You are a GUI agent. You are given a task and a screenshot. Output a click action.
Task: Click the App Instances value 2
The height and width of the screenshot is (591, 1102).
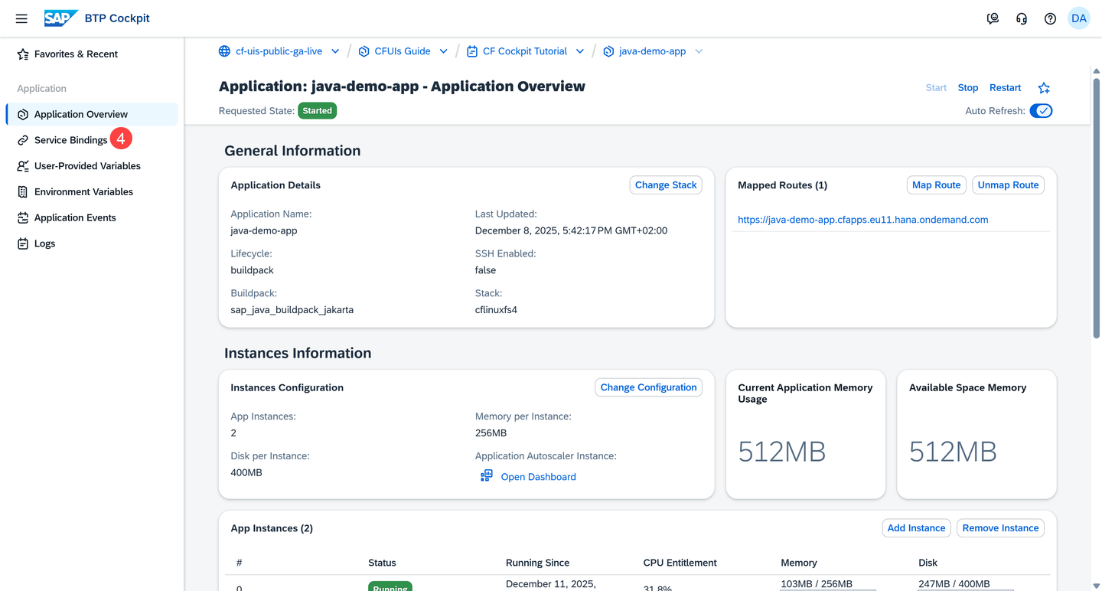[x=234, y=433]
